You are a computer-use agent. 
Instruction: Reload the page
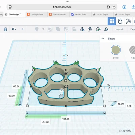(x=114, y=7)
